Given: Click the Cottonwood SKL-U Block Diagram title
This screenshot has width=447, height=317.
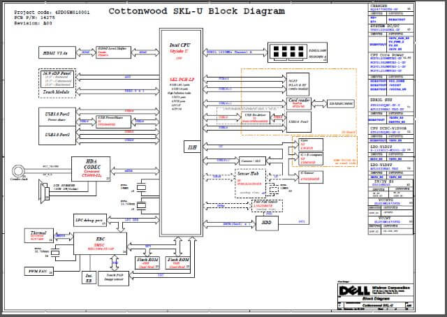Looking at the screenshot, I should [x=196, y=12].
